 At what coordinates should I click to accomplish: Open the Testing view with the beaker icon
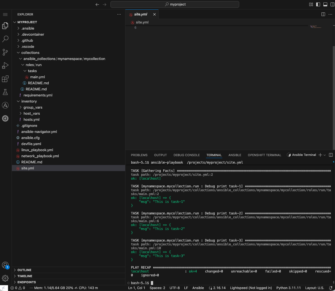pos(5,92)
